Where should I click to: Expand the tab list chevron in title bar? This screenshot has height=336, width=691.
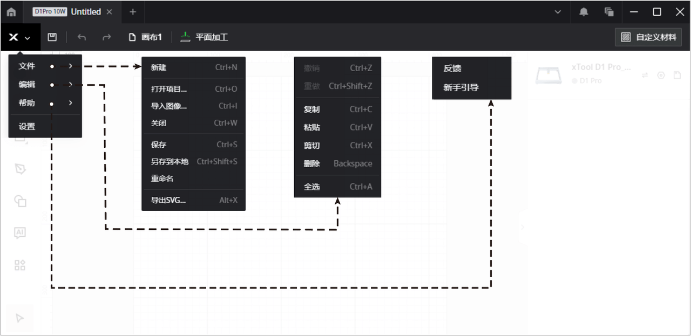point(559,12)
